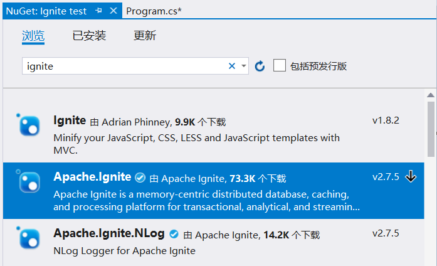Image resolution: width=437 pixels, height=266 pixels.
Task: Open the 已安装 tab
Action: coord(89,36)
